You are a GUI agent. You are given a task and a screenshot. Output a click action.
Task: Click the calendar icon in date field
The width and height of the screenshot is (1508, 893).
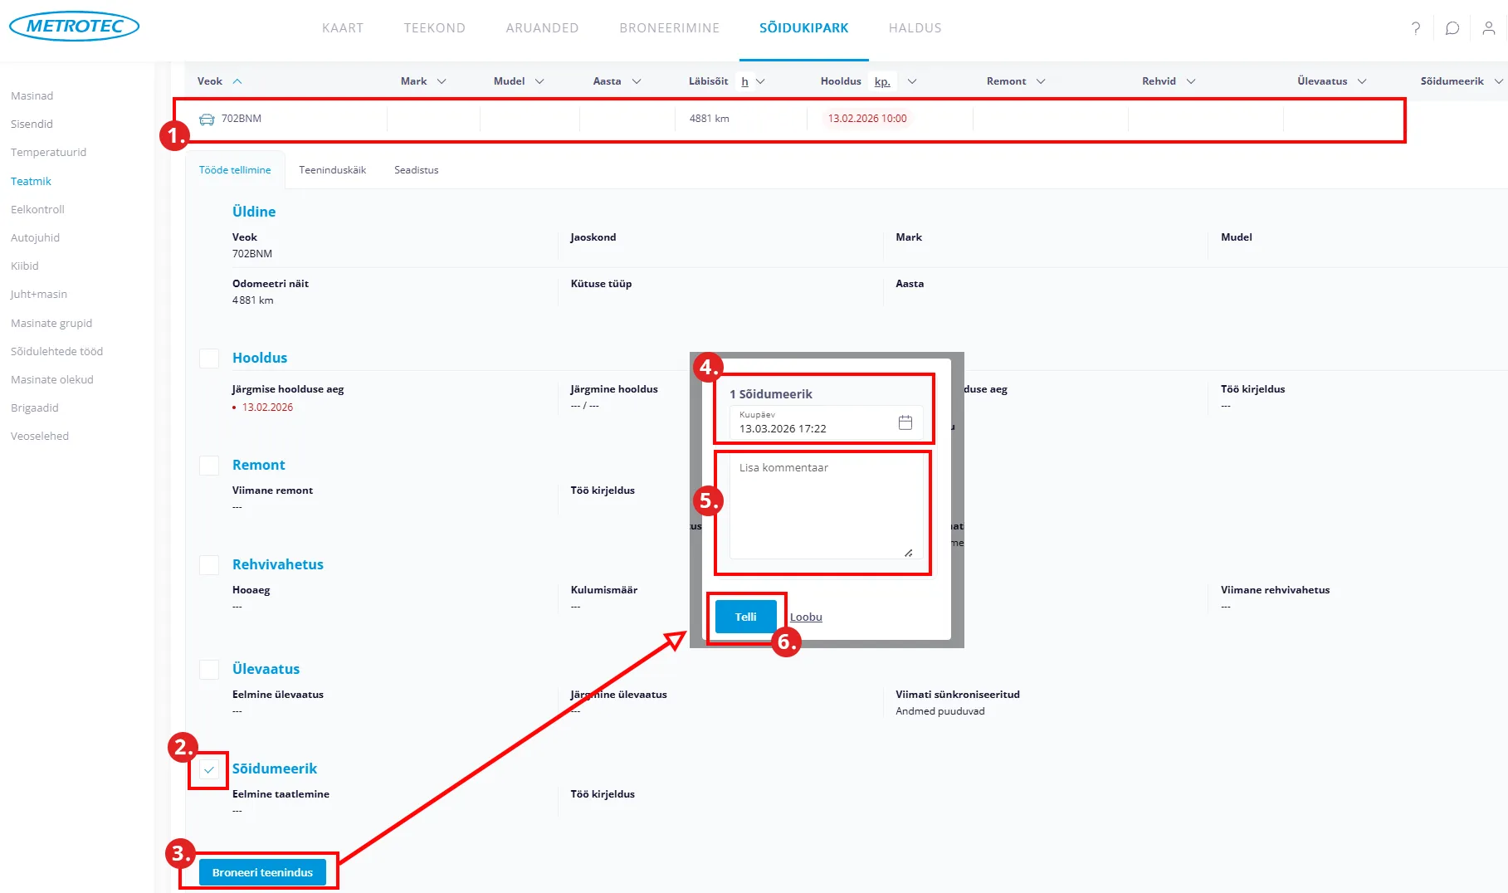click(905, 422)
